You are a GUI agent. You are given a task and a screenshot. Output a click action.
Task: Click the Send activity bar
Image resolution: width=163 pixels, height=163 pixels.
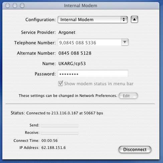tap(59, 126)
